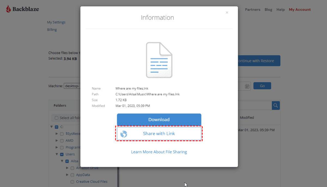Expand the Amazon Drive folder node

67,168
